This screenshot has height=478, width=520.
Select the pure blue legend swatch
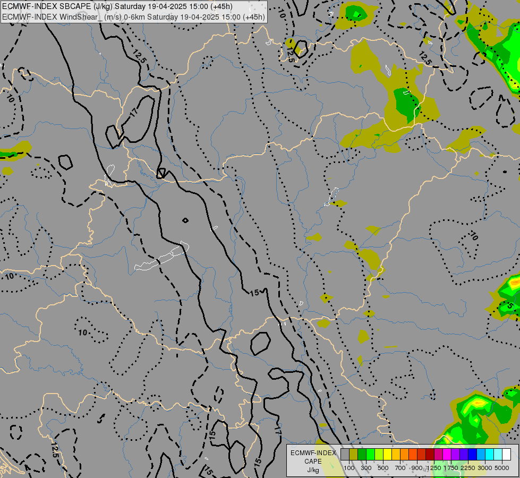(x=473, y=454)
